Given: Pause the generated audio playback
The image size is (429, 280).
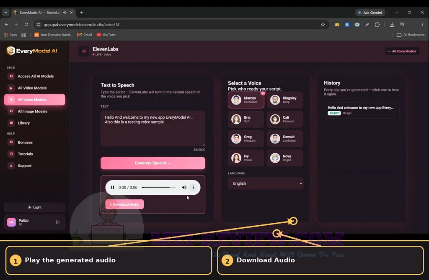Looking at the screenshot, I should 112,188.
